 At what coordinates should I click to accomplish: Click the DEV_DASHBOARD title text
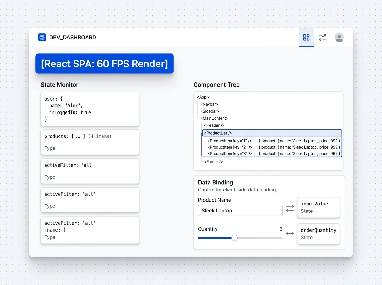tap(73, 38)
